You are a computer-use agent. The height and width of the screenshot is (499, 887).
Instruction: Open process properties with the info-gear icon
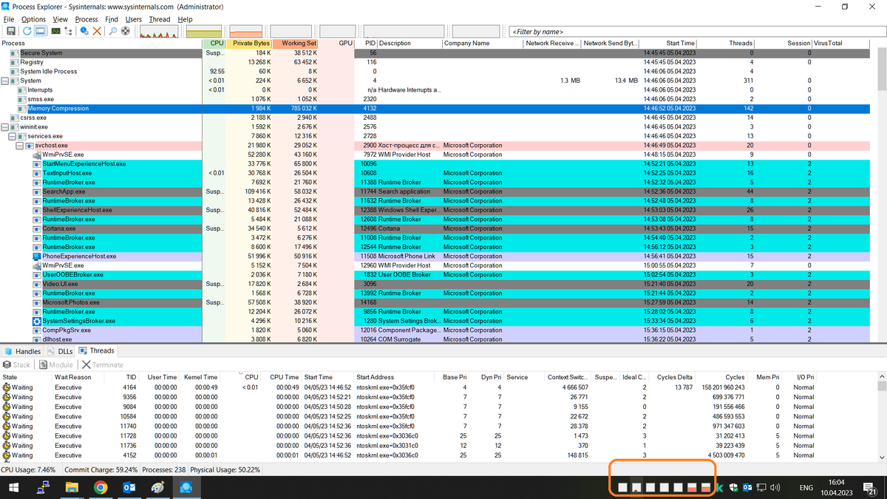click(x=84, y=31)
